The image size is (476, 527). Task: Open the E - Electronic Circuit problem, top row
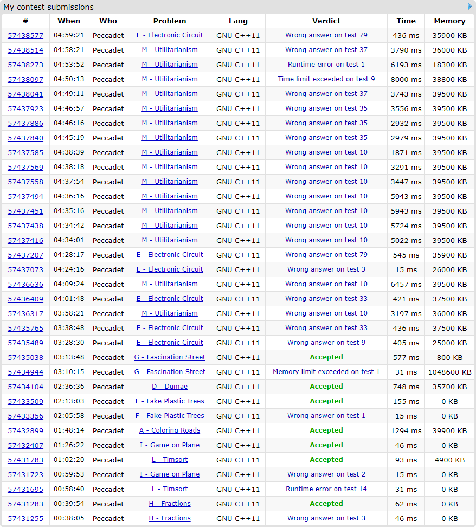pyautogui.click(x=170, y=35)
